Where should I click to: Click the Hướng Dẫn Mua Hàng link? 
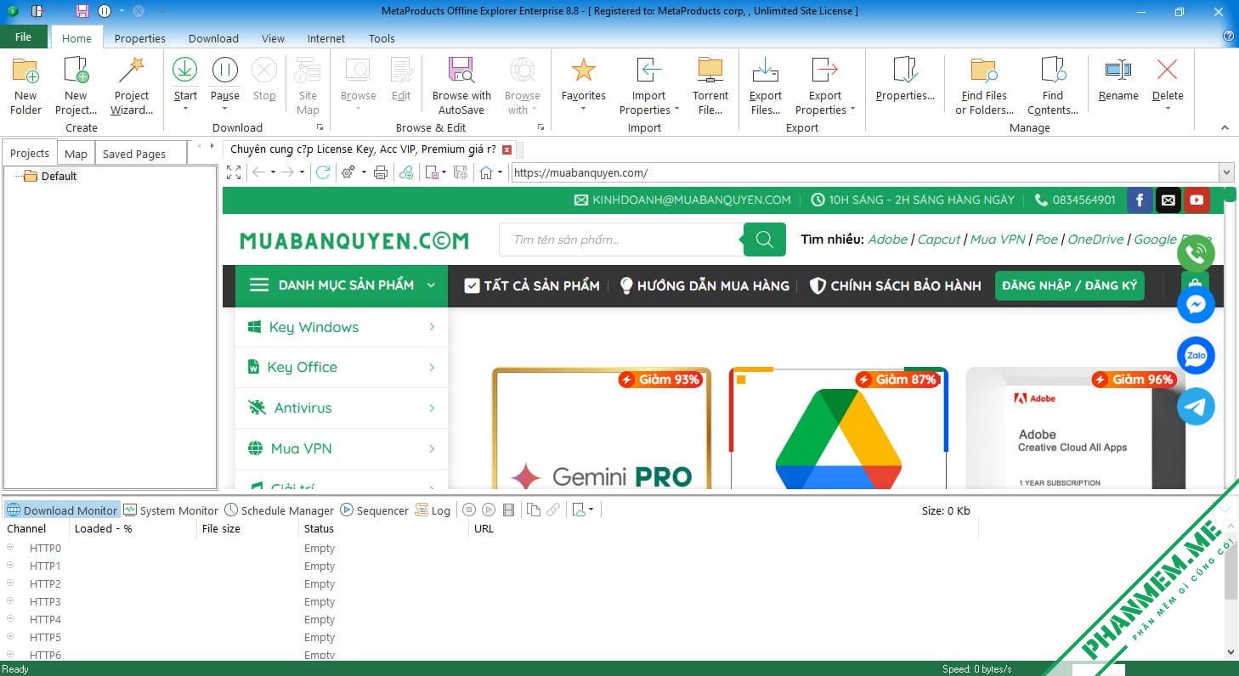point(704,285)
